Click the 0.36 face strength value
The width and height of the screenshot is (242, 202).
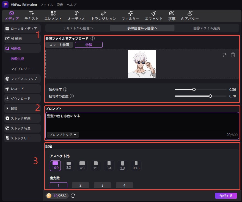(x=232, y=89)
